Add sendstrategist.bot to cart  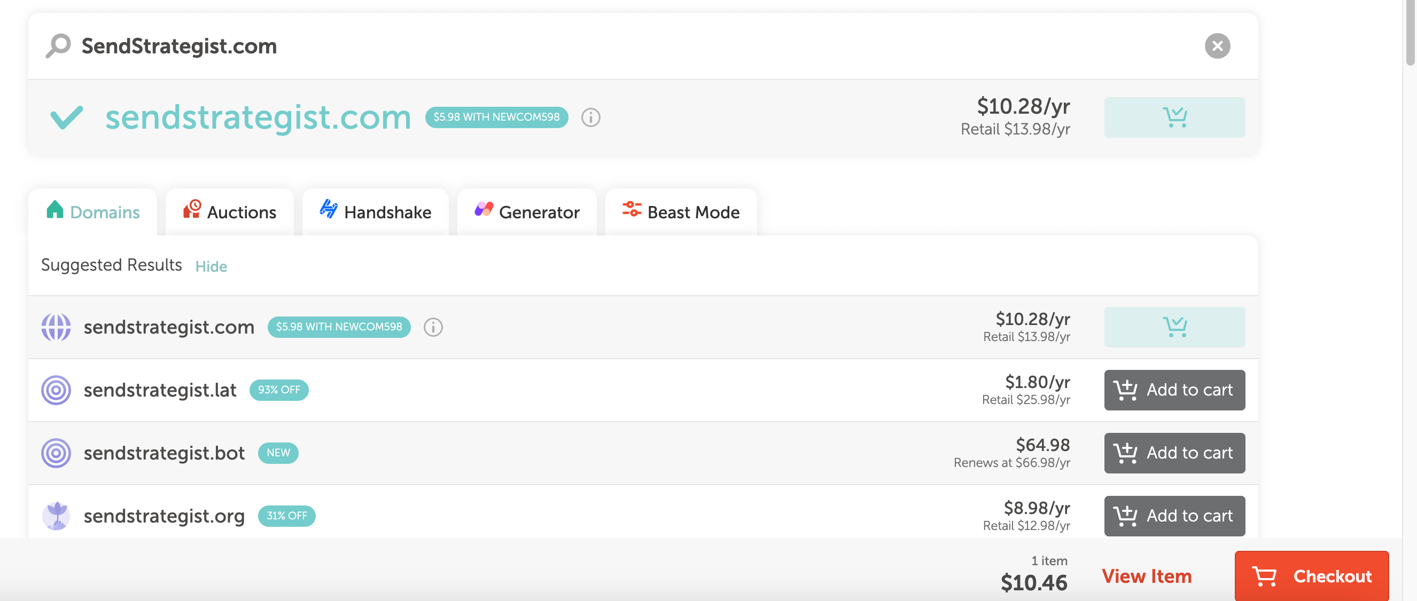pyautogui.click(x=1174, y=453)
